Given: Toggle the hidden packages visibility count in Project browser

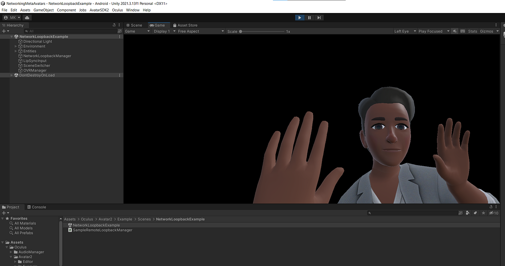Looking at the screenshot, I should coord(493,213).
